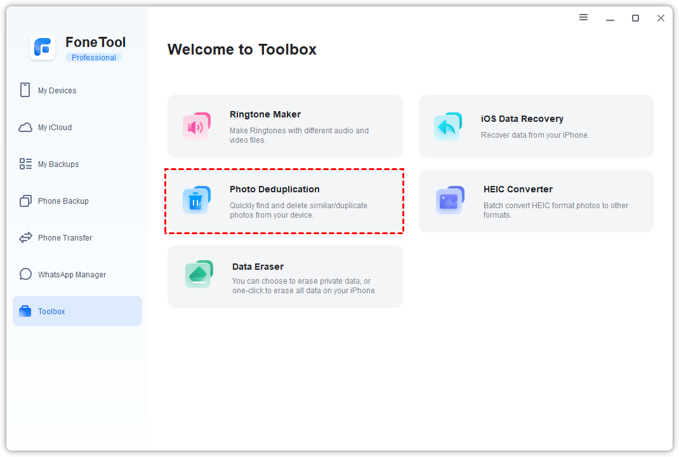Select My Backups in the sidebar
Screen dimensions: 679x457
click(x=77, y=164)
